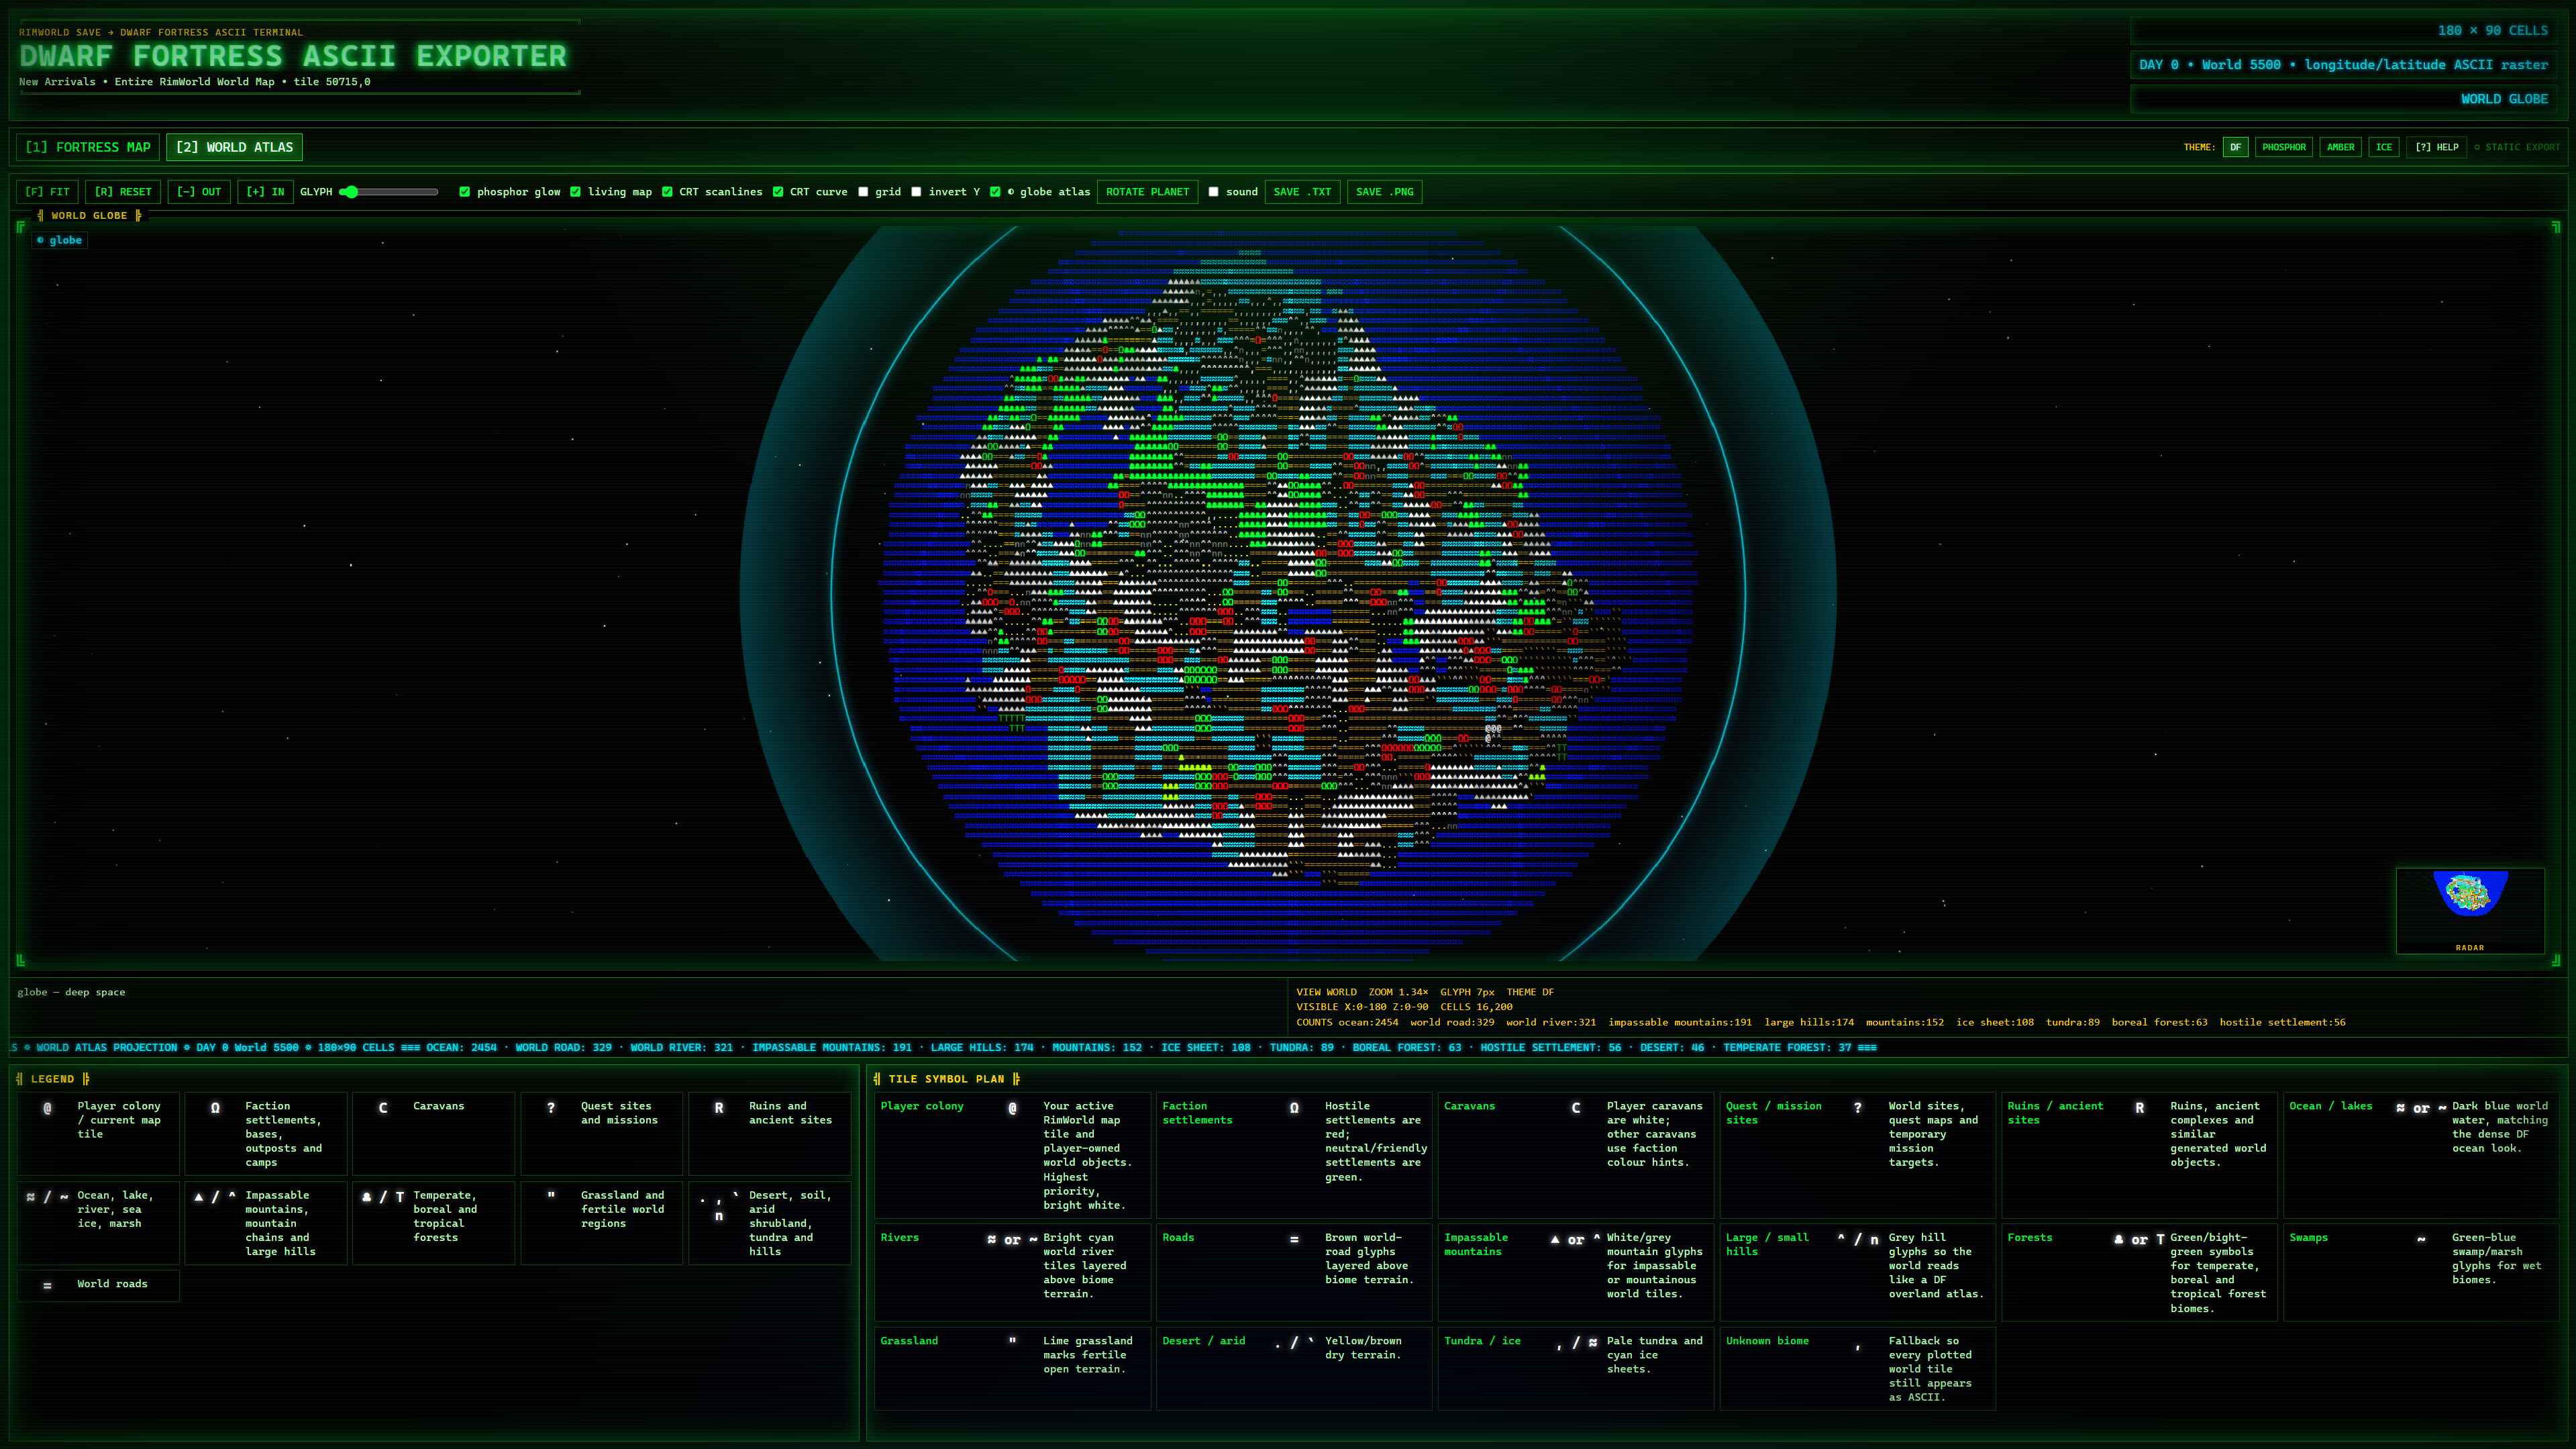This screenshot has width=2576, height=1449.
Task: Click the Large / small hills glyph in Tile Symbol Plan
Action: pos(1858,1239)
